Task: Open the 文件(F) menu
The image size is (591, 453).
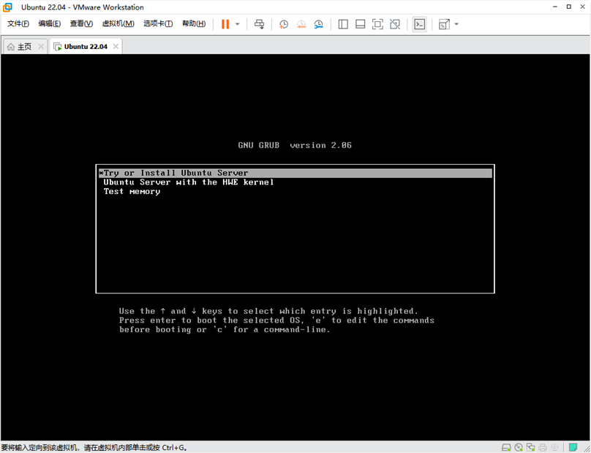Action: point(18,23)
